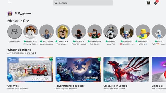Screen dimensions: 166x93
Task: Expand the Friends (145) arrow
Action: (x=28, y=21)
